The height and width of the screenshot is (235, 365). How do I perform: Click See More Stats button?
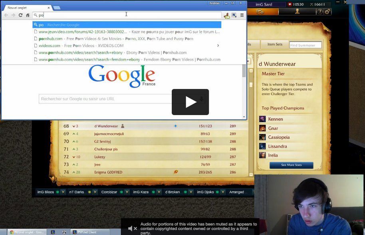pyautogui.click(x=291, y=165)
